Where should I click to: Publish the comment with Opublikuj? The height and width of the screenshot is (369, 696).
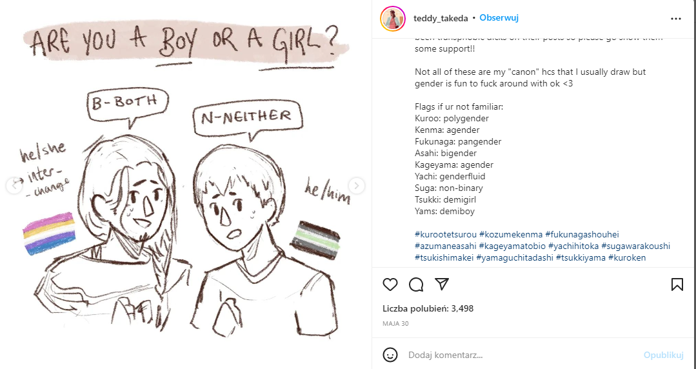coord(663,355)
